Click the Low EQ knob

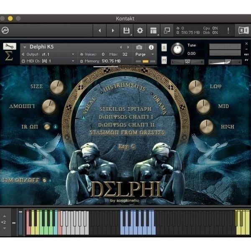coord(195,87)
